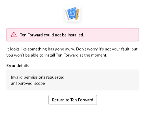
Task: Click the hash symbol on the blueprint icon
Action: [x=72, y=14]
